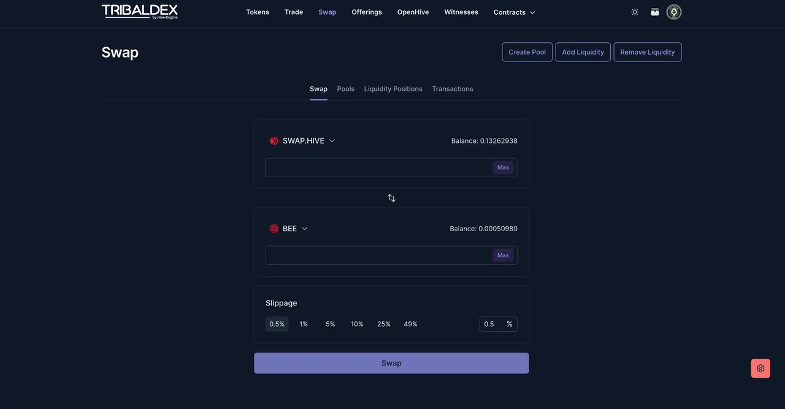The image size is (785, 409).
Task: Open the red settings gear button
Action: coord(760,369)
